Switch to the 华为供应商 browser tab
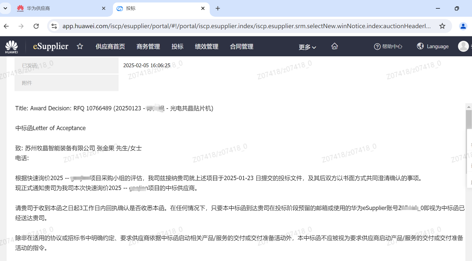The image size is (472, 261). pos(59,8)
